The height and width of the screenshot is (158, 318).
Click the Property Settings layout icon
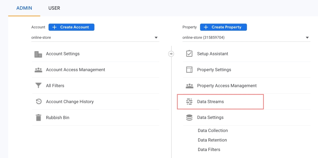click(189, 70)
